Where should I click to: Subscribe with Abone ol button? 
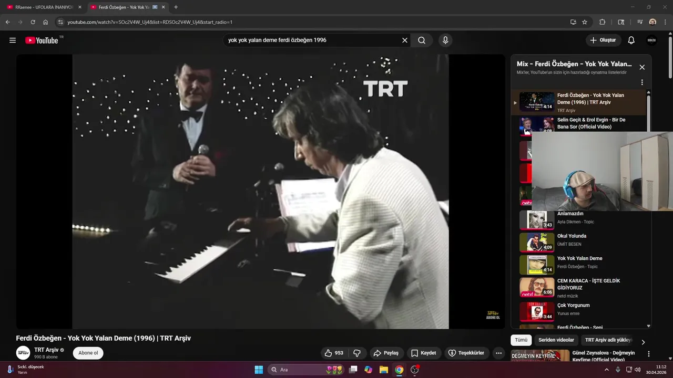click(88, 353)
